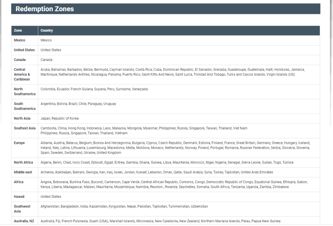Select North Southamerica zone label

[24, 92]
